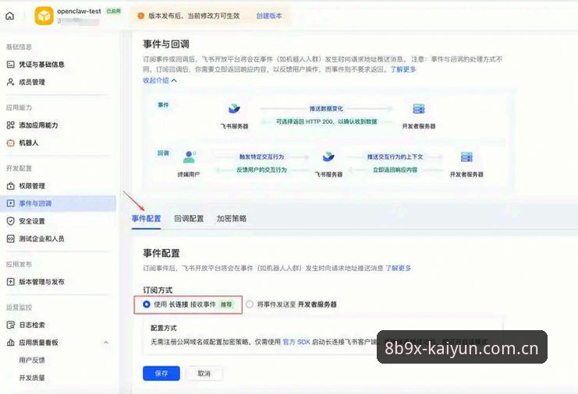Viewport: 578px width, 394px height.
Task: Collapse the intro via 收起介绍
Action: (x=160, y=80)
